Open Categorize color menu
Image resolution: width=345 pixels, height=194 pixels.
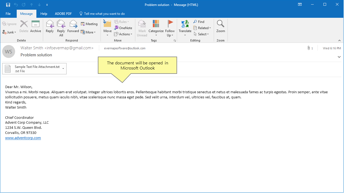point(156,28)
